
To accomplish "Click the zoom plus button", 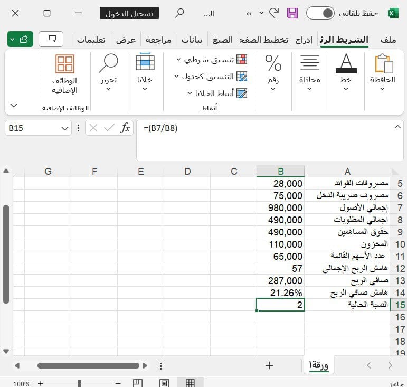I will point(40,383).
